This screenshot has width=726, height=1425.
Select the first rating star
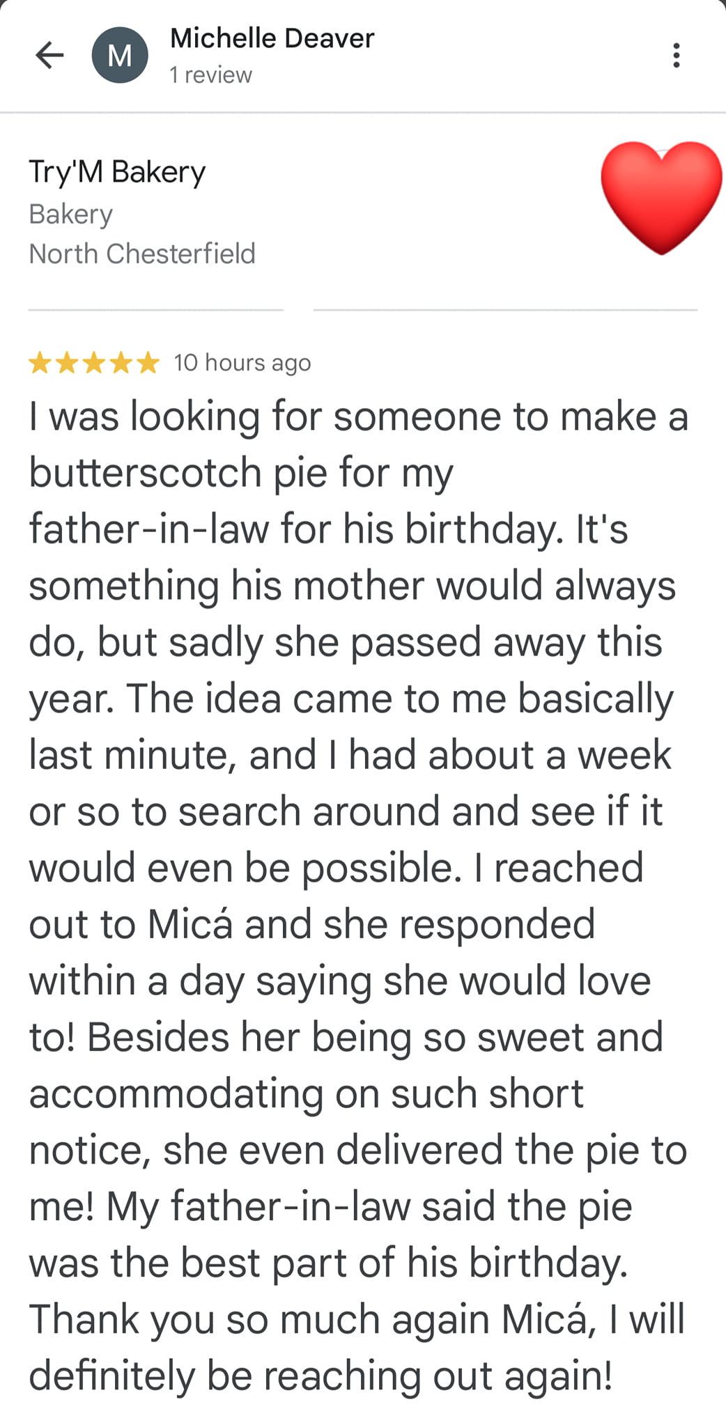click(40, 363)
